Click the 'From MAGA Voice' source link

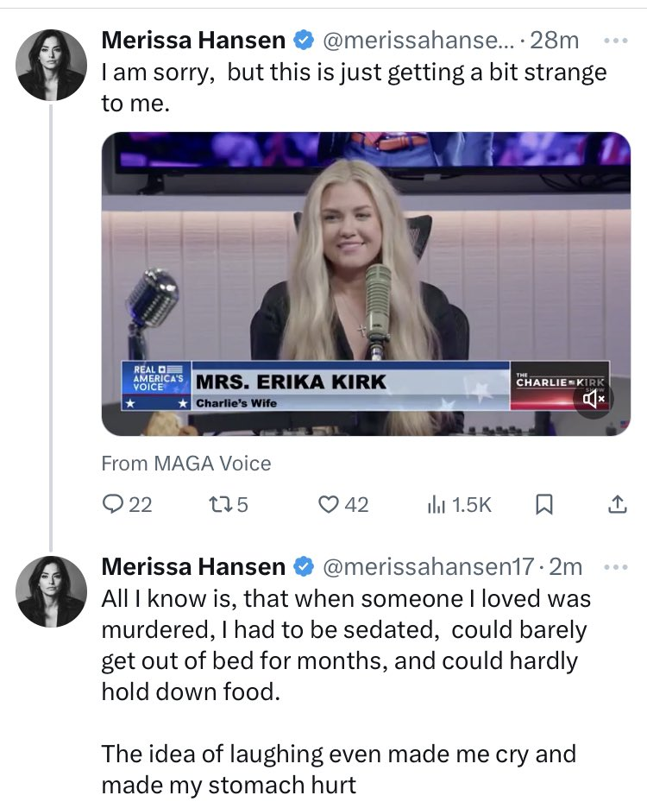pos(186,464)
